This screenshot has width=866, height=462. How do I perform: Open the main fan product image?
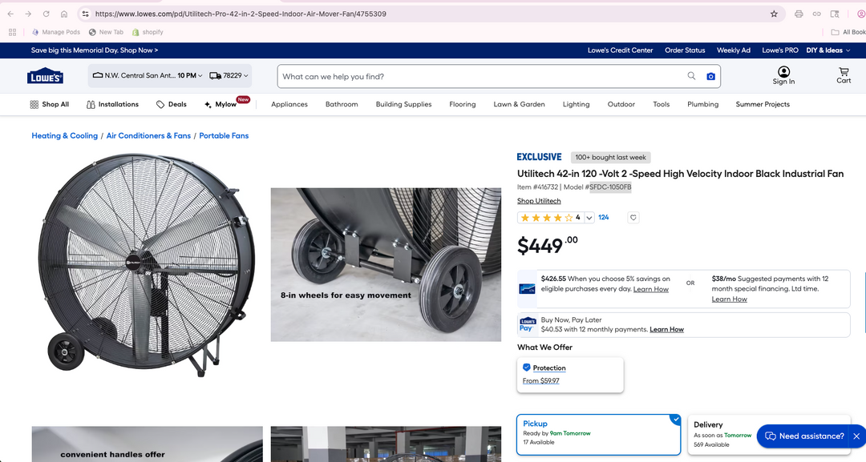147,265
